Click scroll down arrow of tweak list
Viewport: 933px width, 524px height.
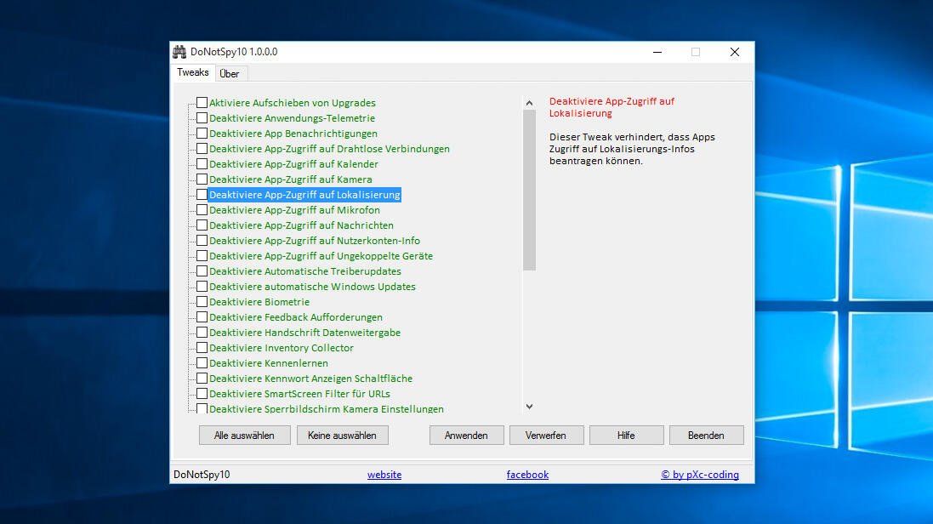pos(529,407)
